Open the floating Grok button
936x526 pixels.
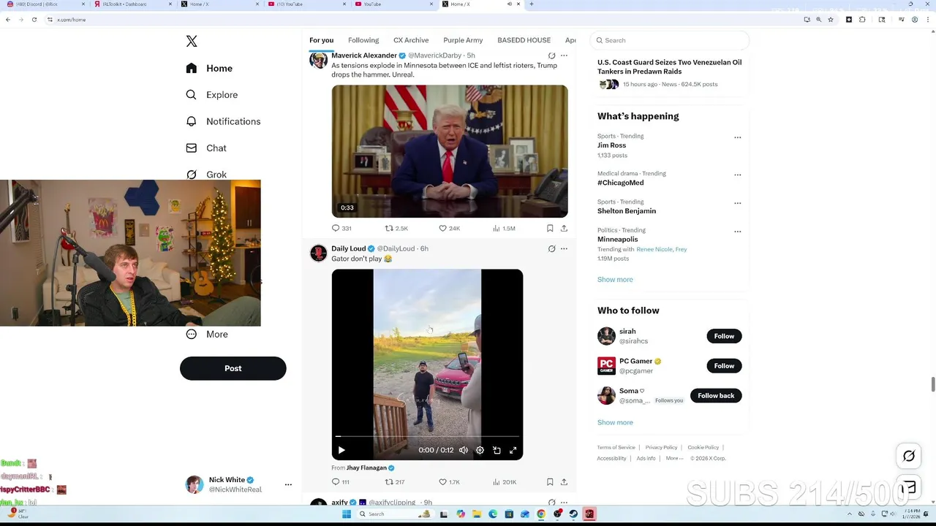coord(909,456)
